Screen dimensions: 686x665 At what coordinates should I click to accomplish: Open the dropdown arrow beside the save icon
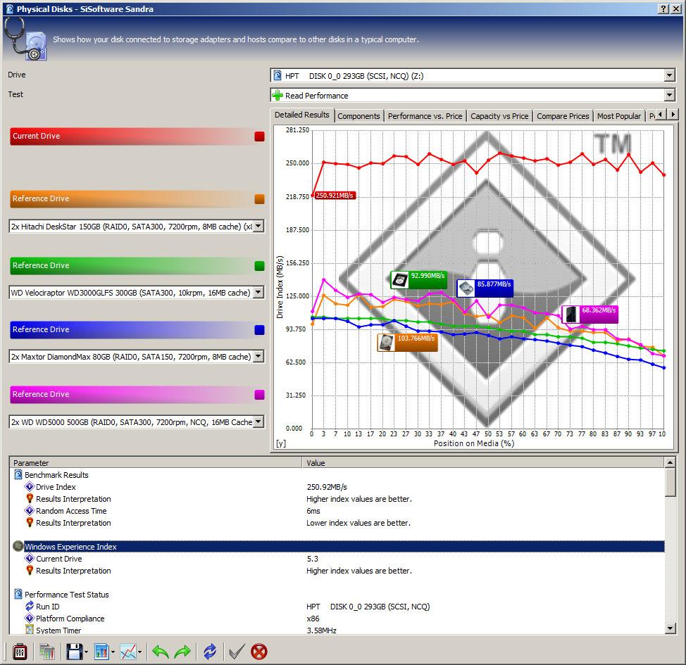click(x=86, y=652)
